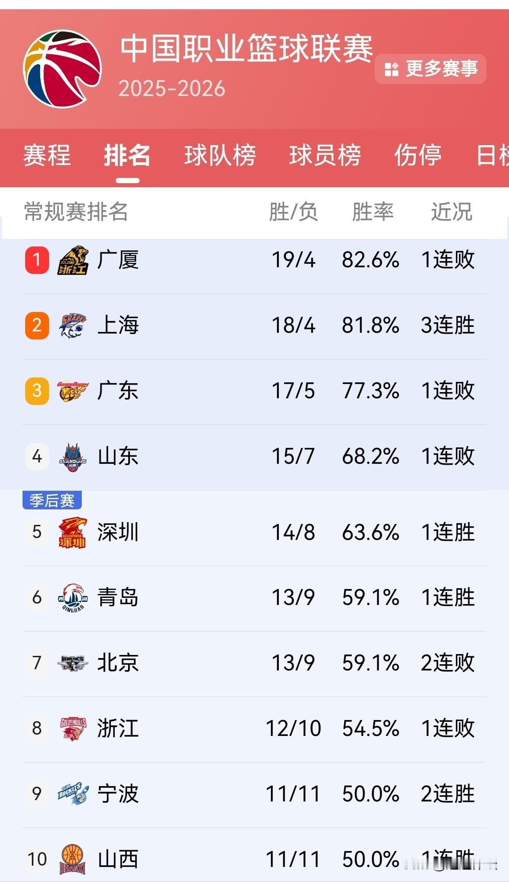This screenshot has width=509, height=882.
Task: Open the 更多赛事 button
Action: click(x=430, y=69)
